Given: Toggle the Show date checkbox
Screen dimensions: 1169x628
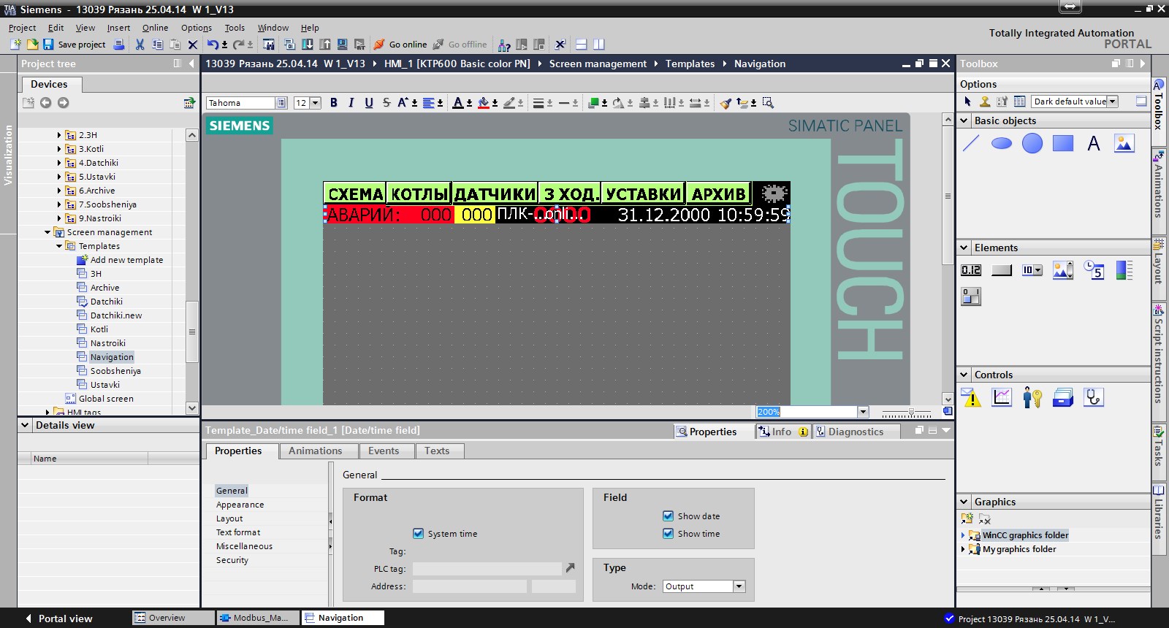Looking at the screenshot, I should point(668,516).
